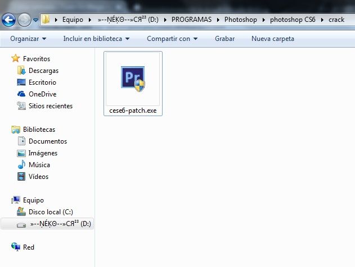Screen dimensions: 355x267
Task: Select the cese6-patch.exe file icon
Action: click(133, 79)
